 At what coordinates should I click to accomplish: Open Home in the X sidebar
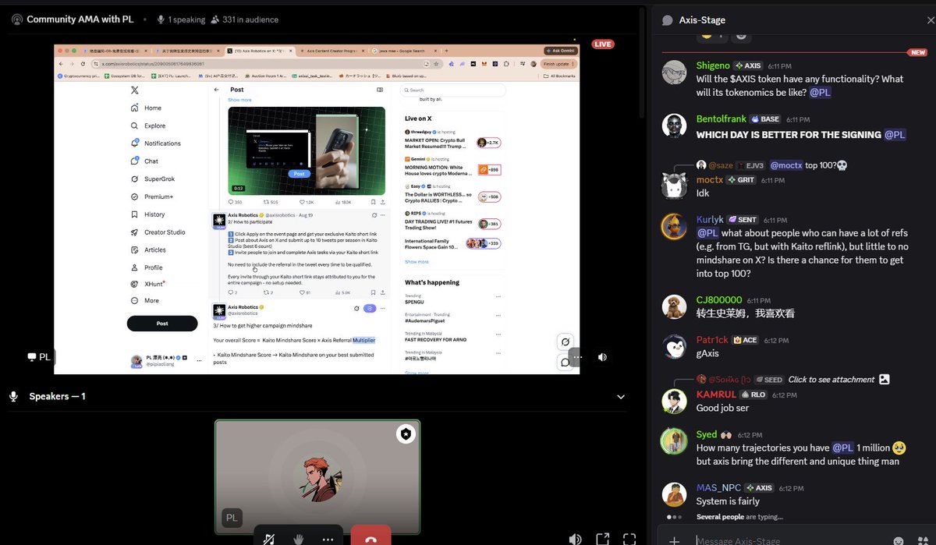click(146, 108)
